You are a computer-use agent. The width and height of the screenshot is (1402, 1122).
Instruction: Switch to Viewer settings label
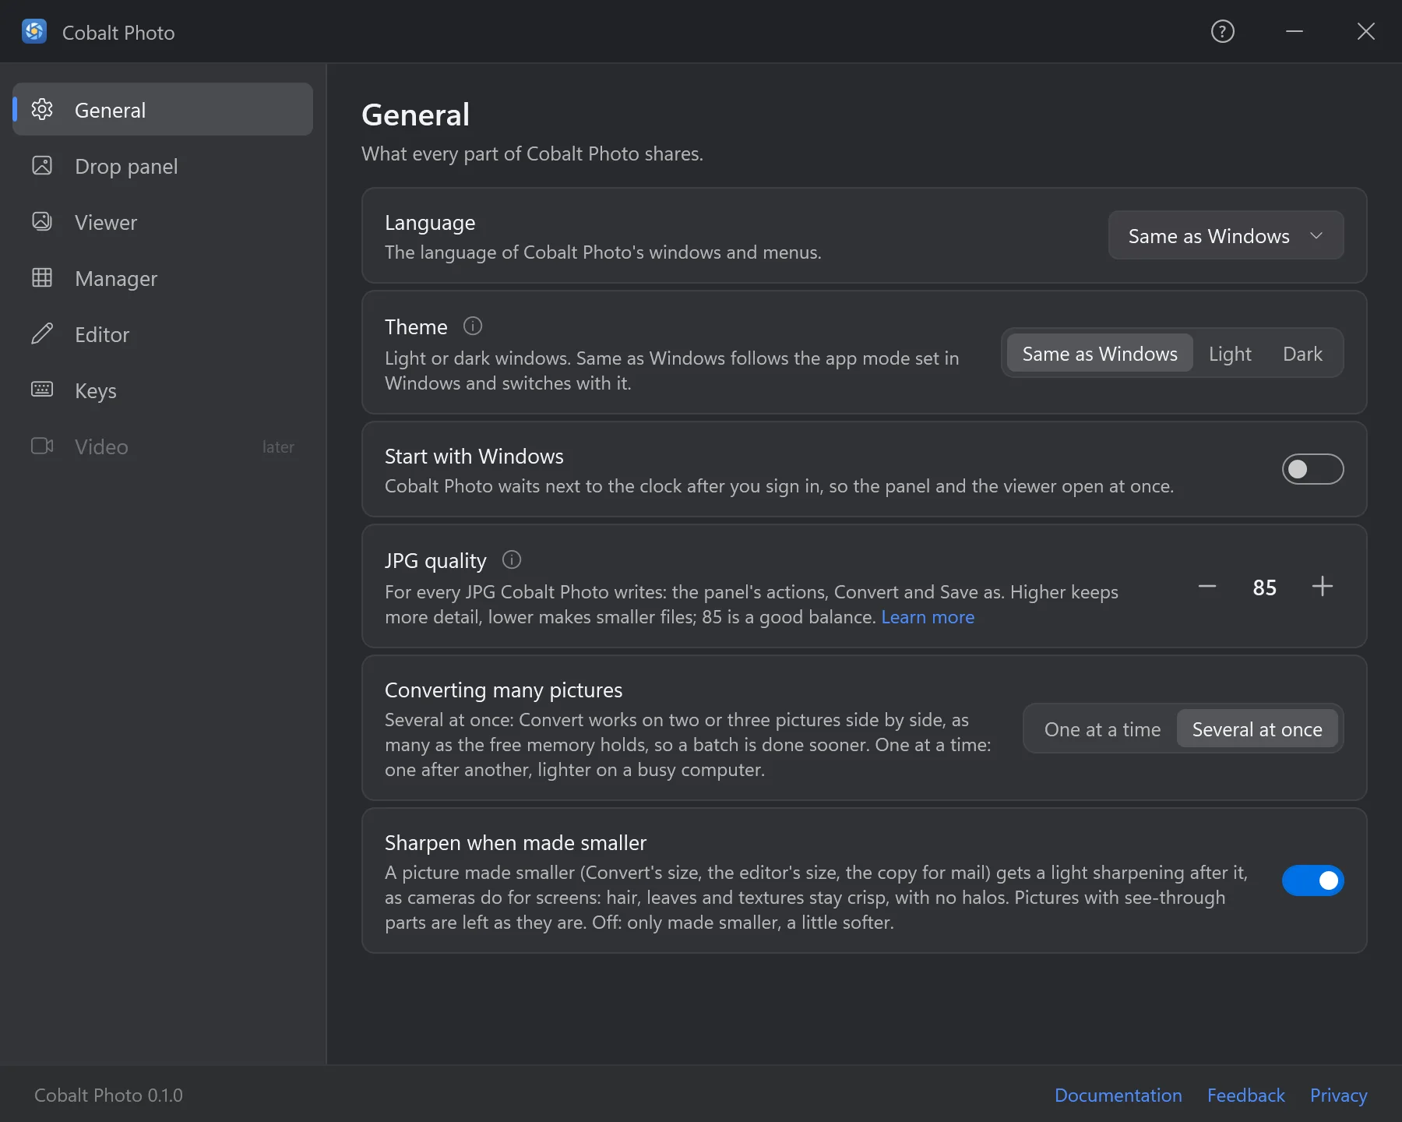(106, 222)
